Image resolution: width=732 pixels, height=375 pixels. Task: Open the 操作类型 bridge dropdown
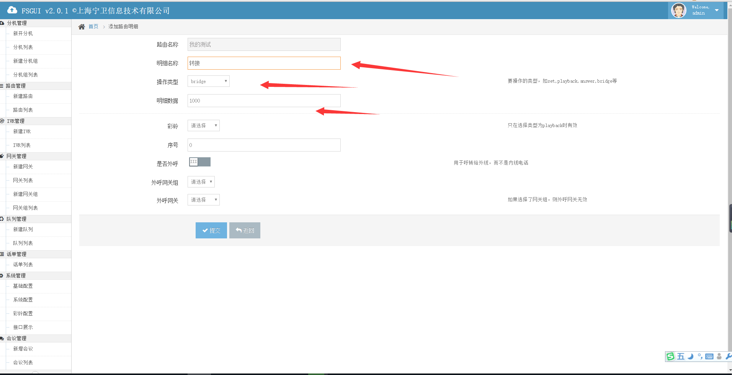coord(208,81)
